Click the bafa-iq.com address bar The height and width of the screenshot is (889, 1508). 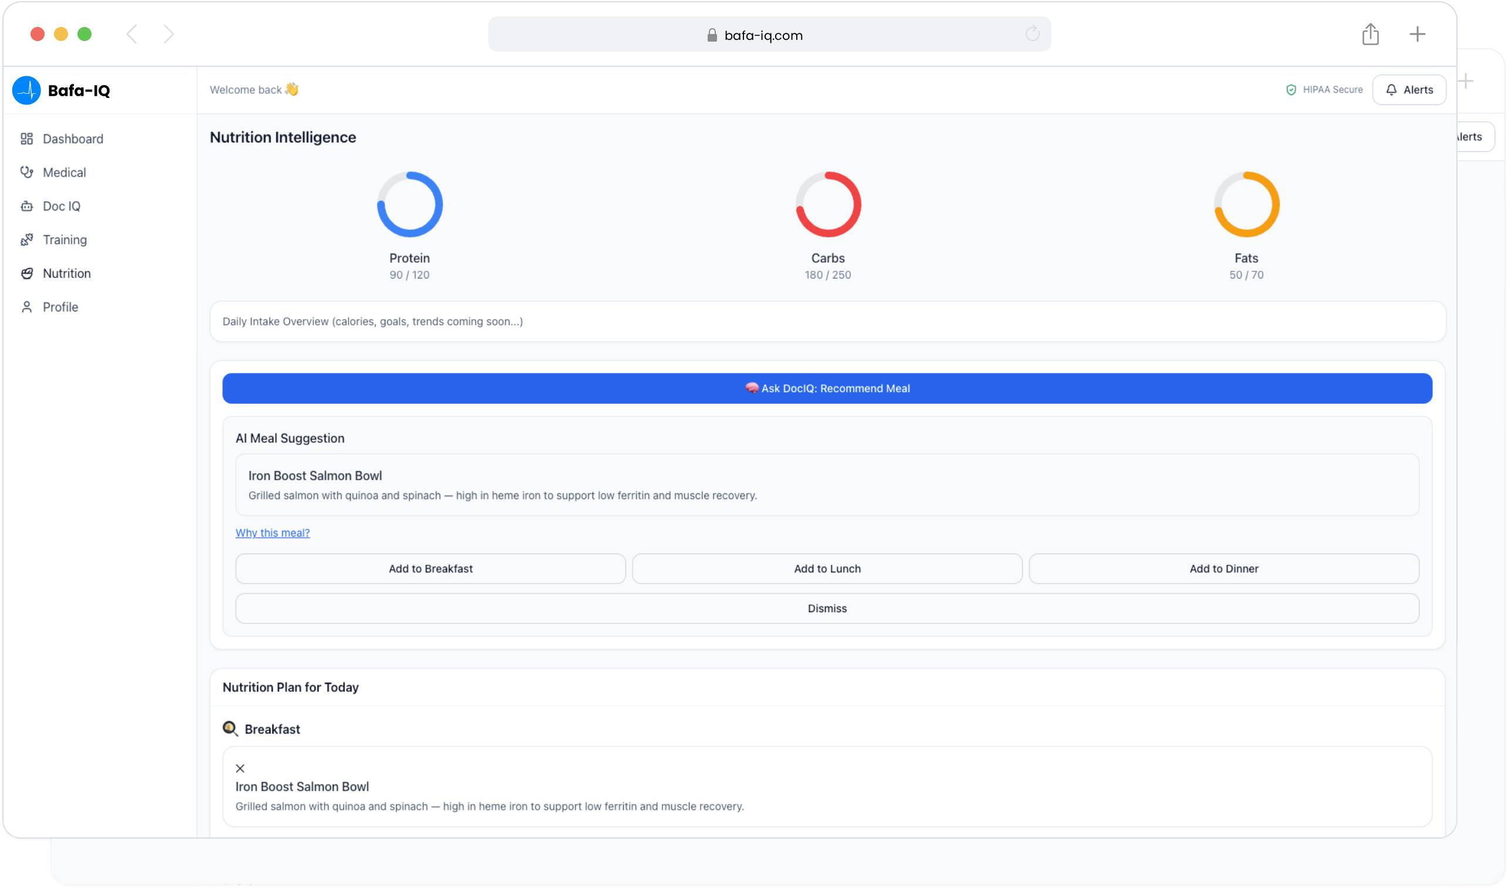point(763,35)
